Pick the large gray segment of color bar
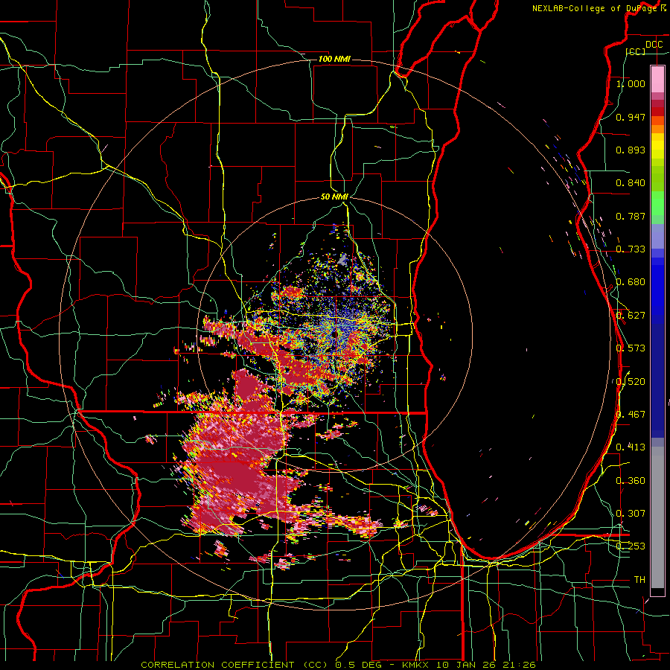This screenshot has height=670, width=670. [x=657, y=517]
